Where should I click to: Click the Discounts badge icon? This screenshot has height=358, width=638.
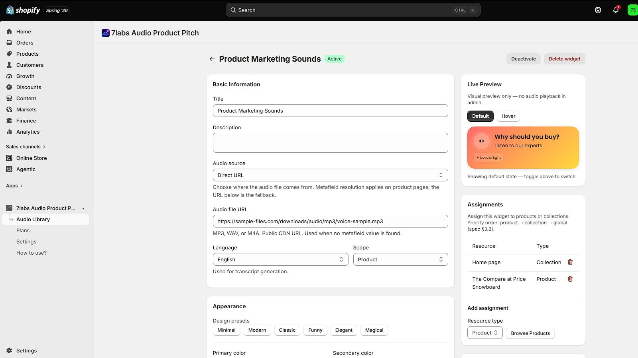tap(9, 87)
